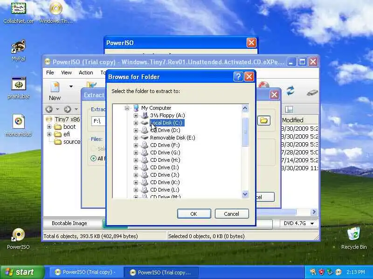Open the View menu in PowerISO
Screen dimensions: 373x279
(x=66, y=73)
